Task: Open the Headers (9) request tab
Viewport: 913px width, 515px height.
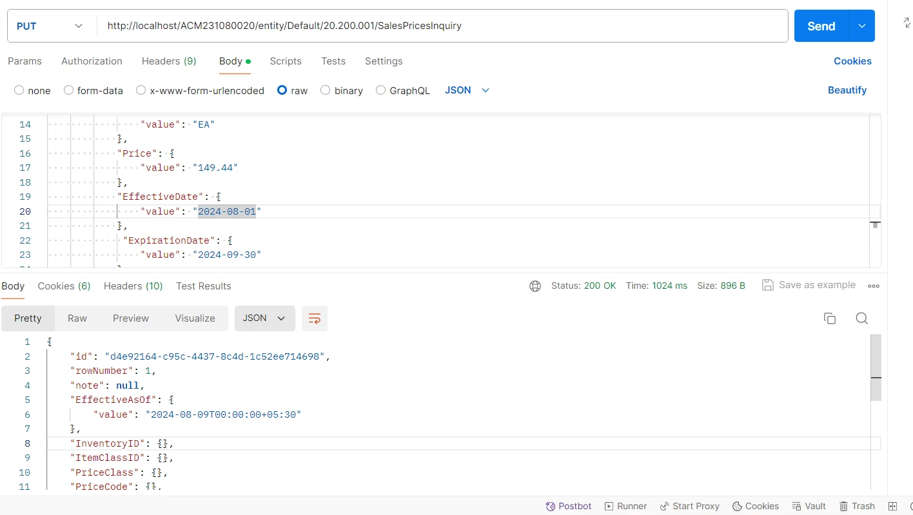Action: click(x=169, y=61)
